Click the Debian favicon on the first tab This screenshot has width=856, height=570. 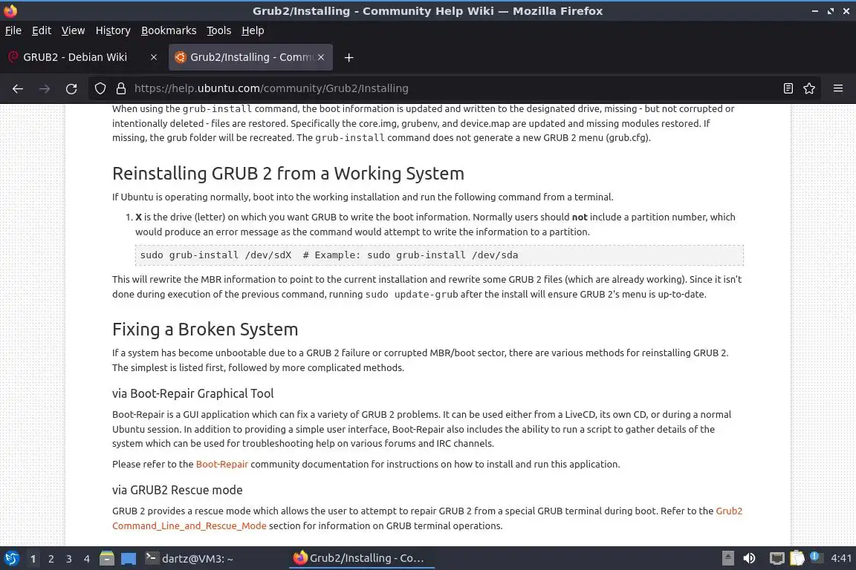[13, 56]
